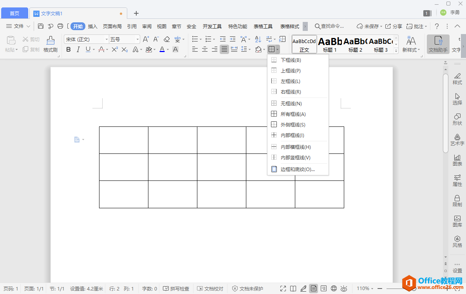Expand the styles gallery more arrow

click(396, 51)
